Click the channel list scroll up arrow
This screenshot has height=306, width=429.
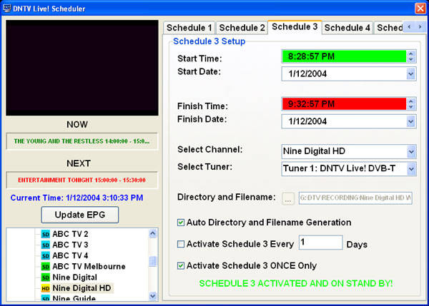pos(153,233)
